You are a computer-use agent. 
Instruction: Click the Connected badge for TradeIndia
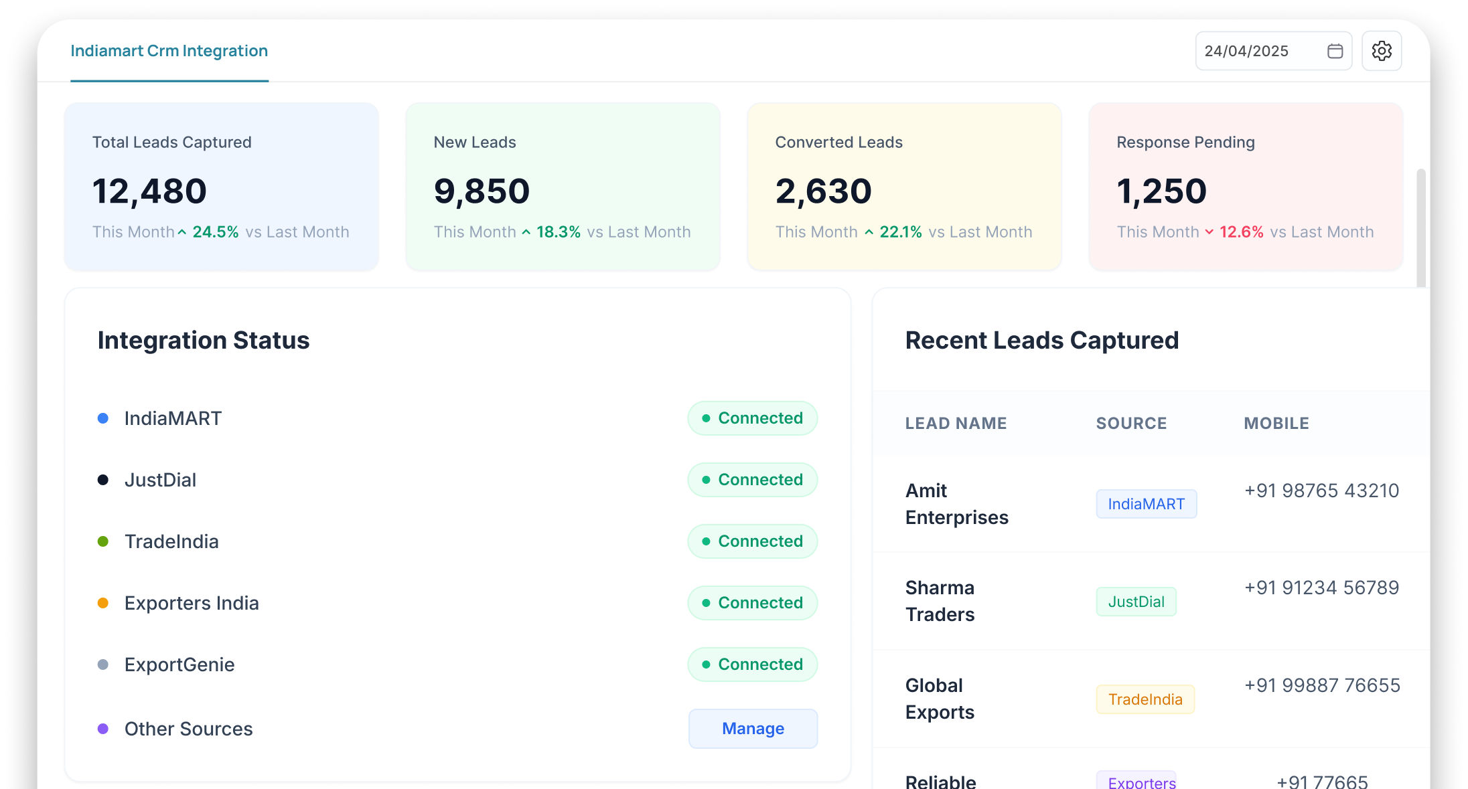[x=753, y=541]
